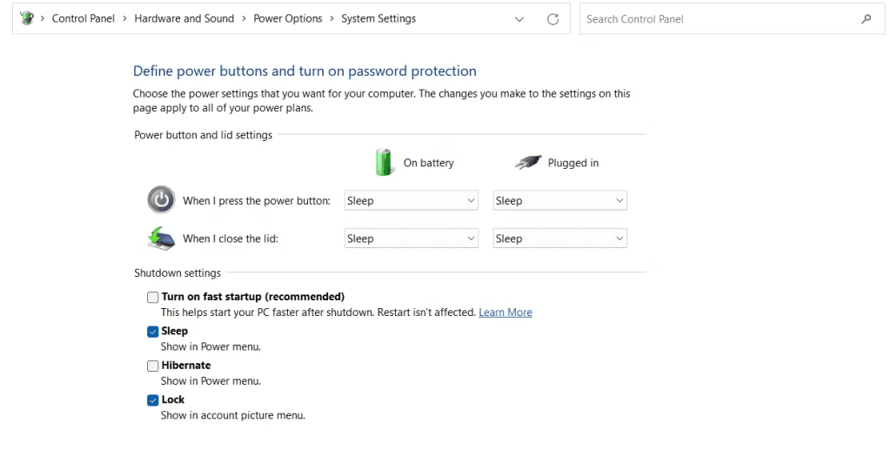The image size is (891, 464).
Task: Uncheck the Sleep checkbox
Action: click(153, 331)
